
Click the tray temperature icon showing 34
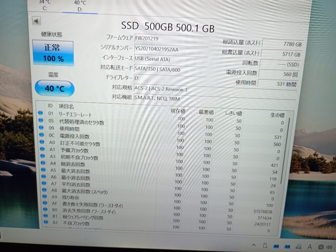click(x=287, y=246)
